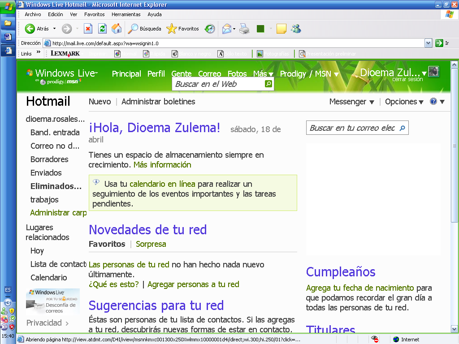Click the page's vertical scrollbar thumb
The width and height of the screenshot is (459, 344).
[455, 146]
